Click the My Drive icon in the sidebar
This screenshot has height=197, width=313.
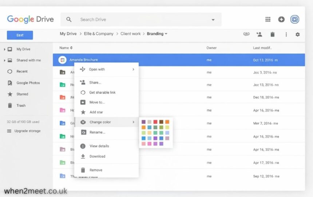click(x=10, y=49)
